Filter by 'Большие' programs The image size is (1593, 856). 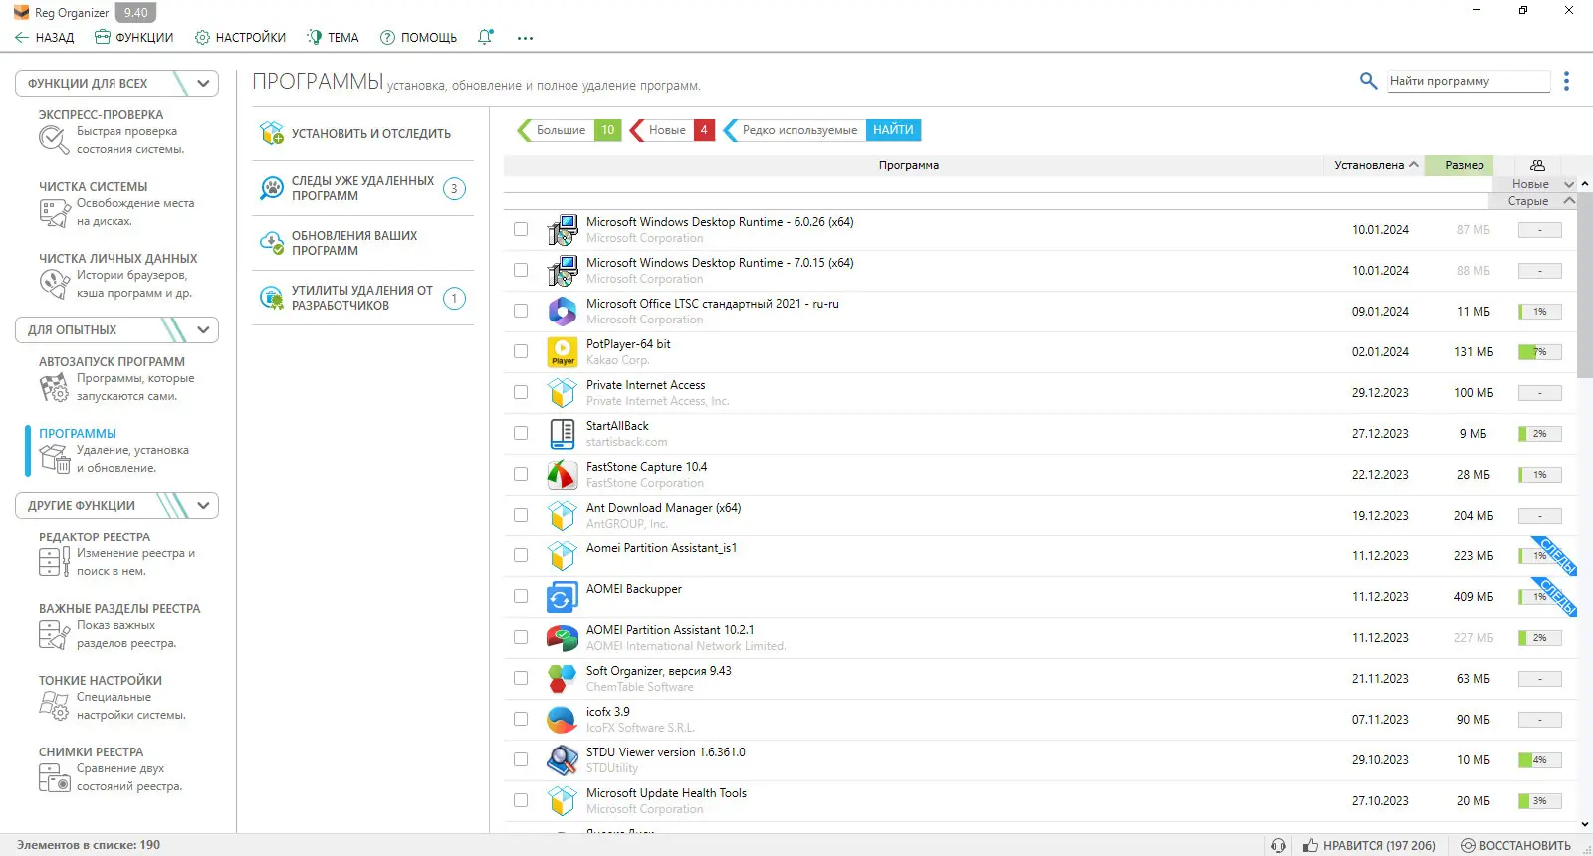[569, 130]
